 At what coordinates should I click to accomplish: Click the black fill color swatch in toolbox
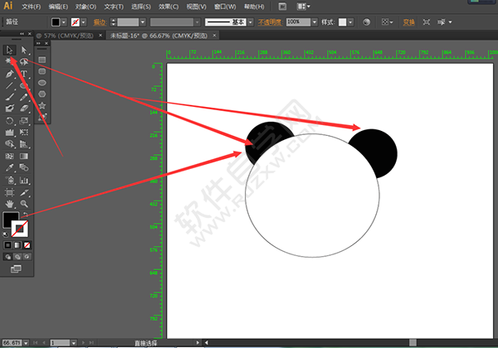[11, 220]
